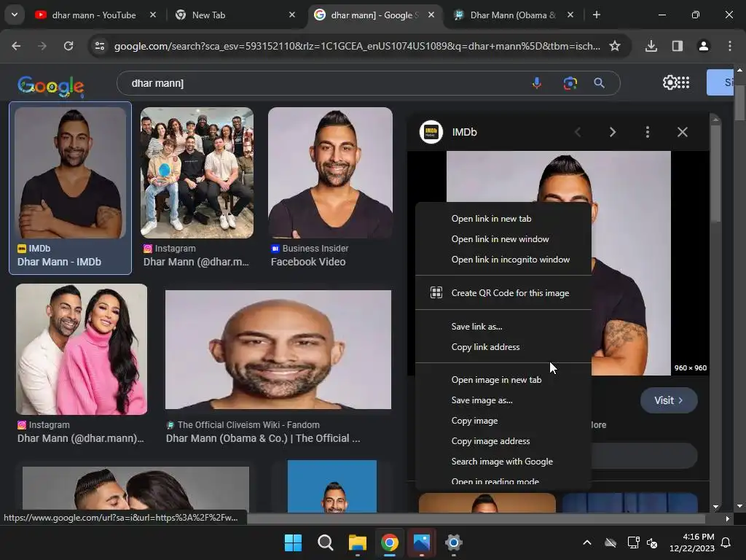Click the browser back arrow
Image resolution: width=746 pixels, height=560 pixels.
click(16, 46)
